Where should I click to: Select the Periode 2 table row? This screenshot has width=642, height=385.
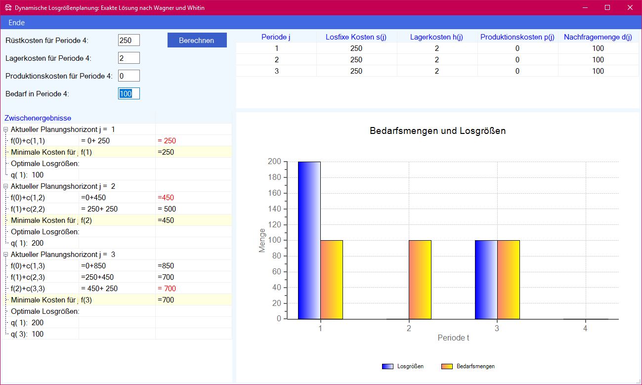437,60
